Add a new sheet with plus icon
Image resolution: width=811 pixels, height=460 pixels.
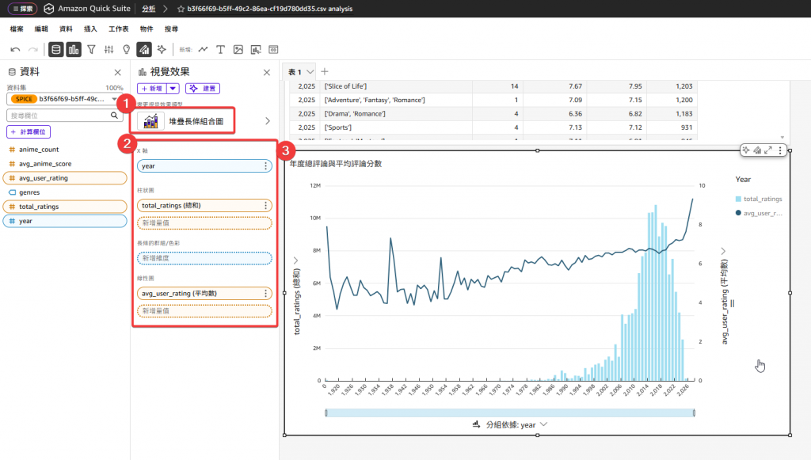(x=325, y=72)
